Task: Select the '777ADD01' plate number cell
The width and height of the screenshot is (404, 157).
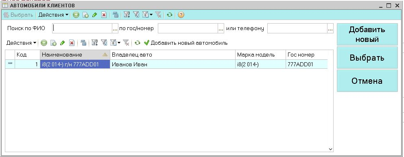Action: (x=307, y=64)
